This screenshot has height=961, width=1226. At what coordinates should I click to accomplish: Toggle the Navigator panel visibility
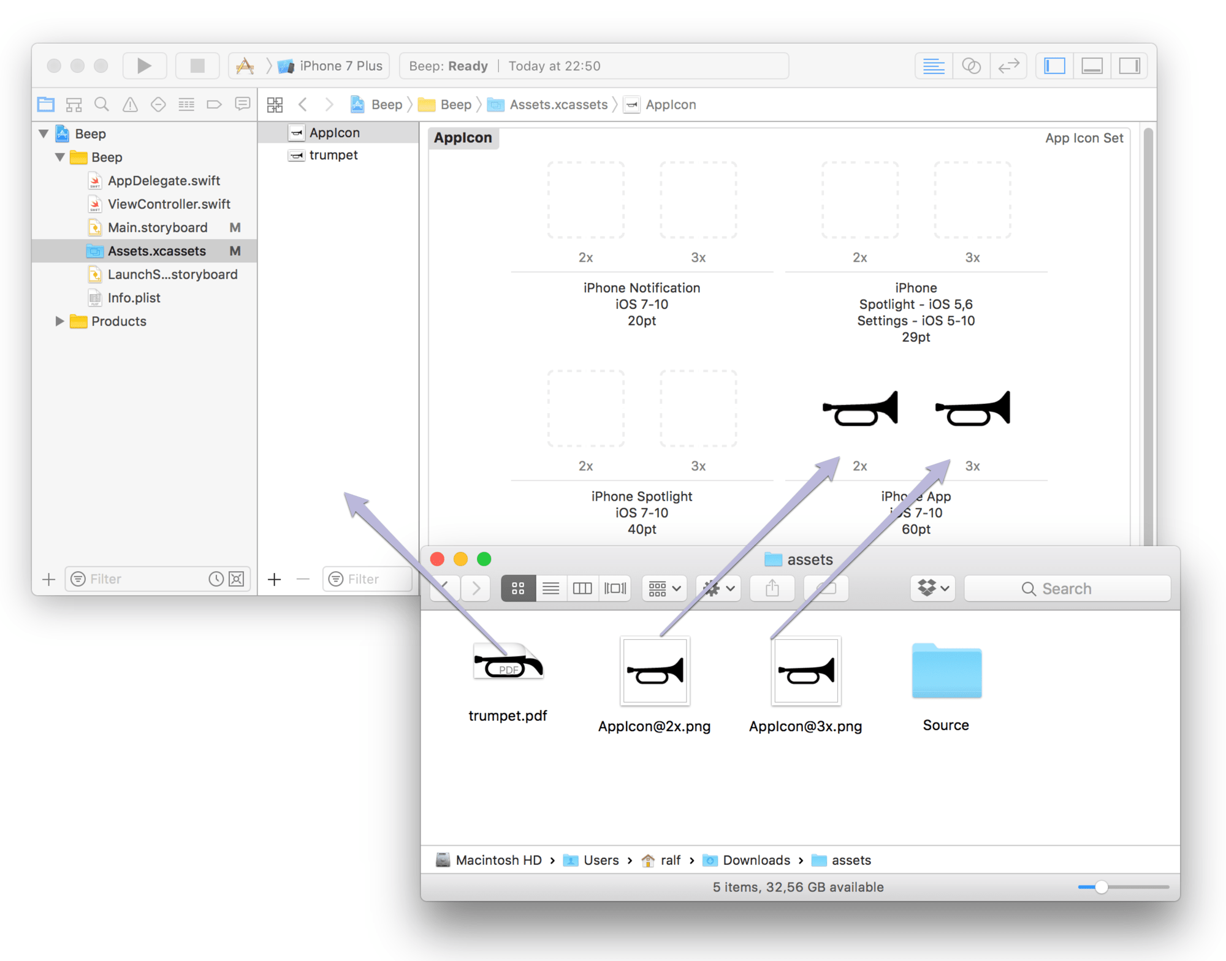tap(1054, 66)
